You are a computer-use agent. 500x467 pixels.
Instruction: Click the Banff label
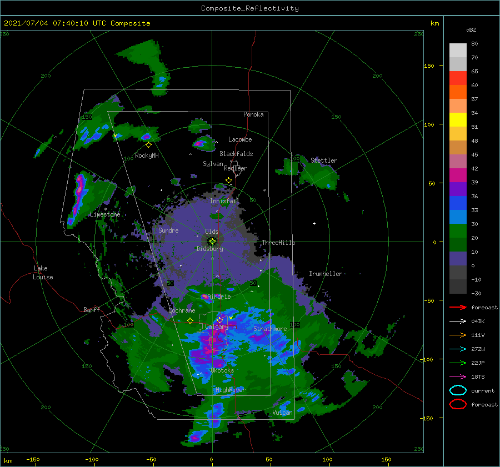point(92,309)
